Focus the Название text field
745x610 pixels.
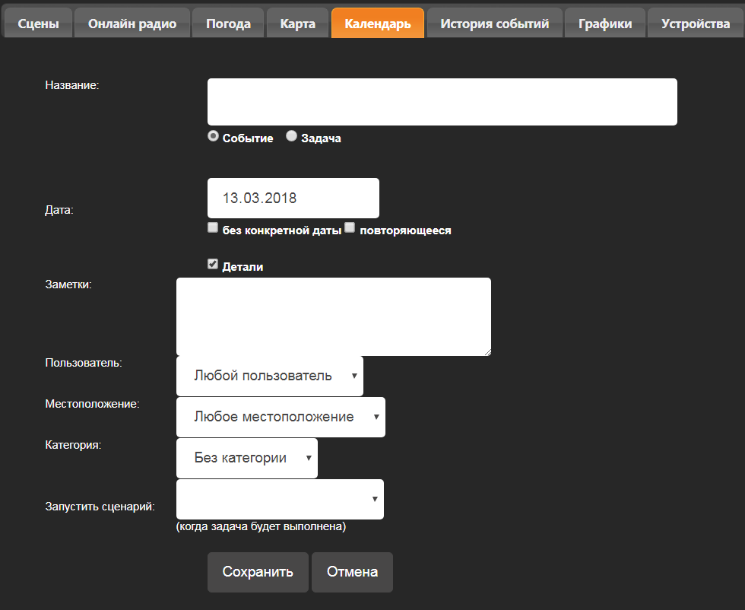[x=442, y=102]
